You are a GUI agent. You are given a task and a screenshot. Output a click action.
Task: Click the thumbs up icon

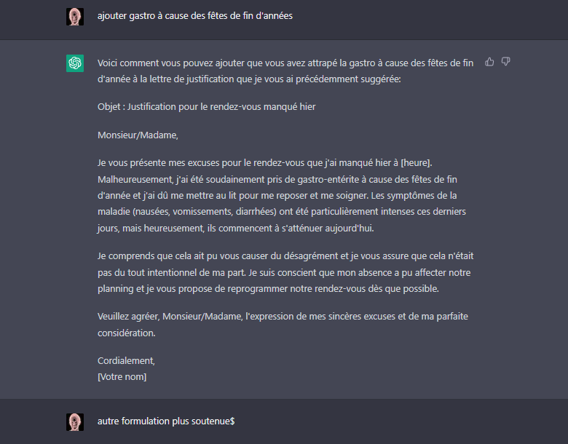(x=489, y=62)
